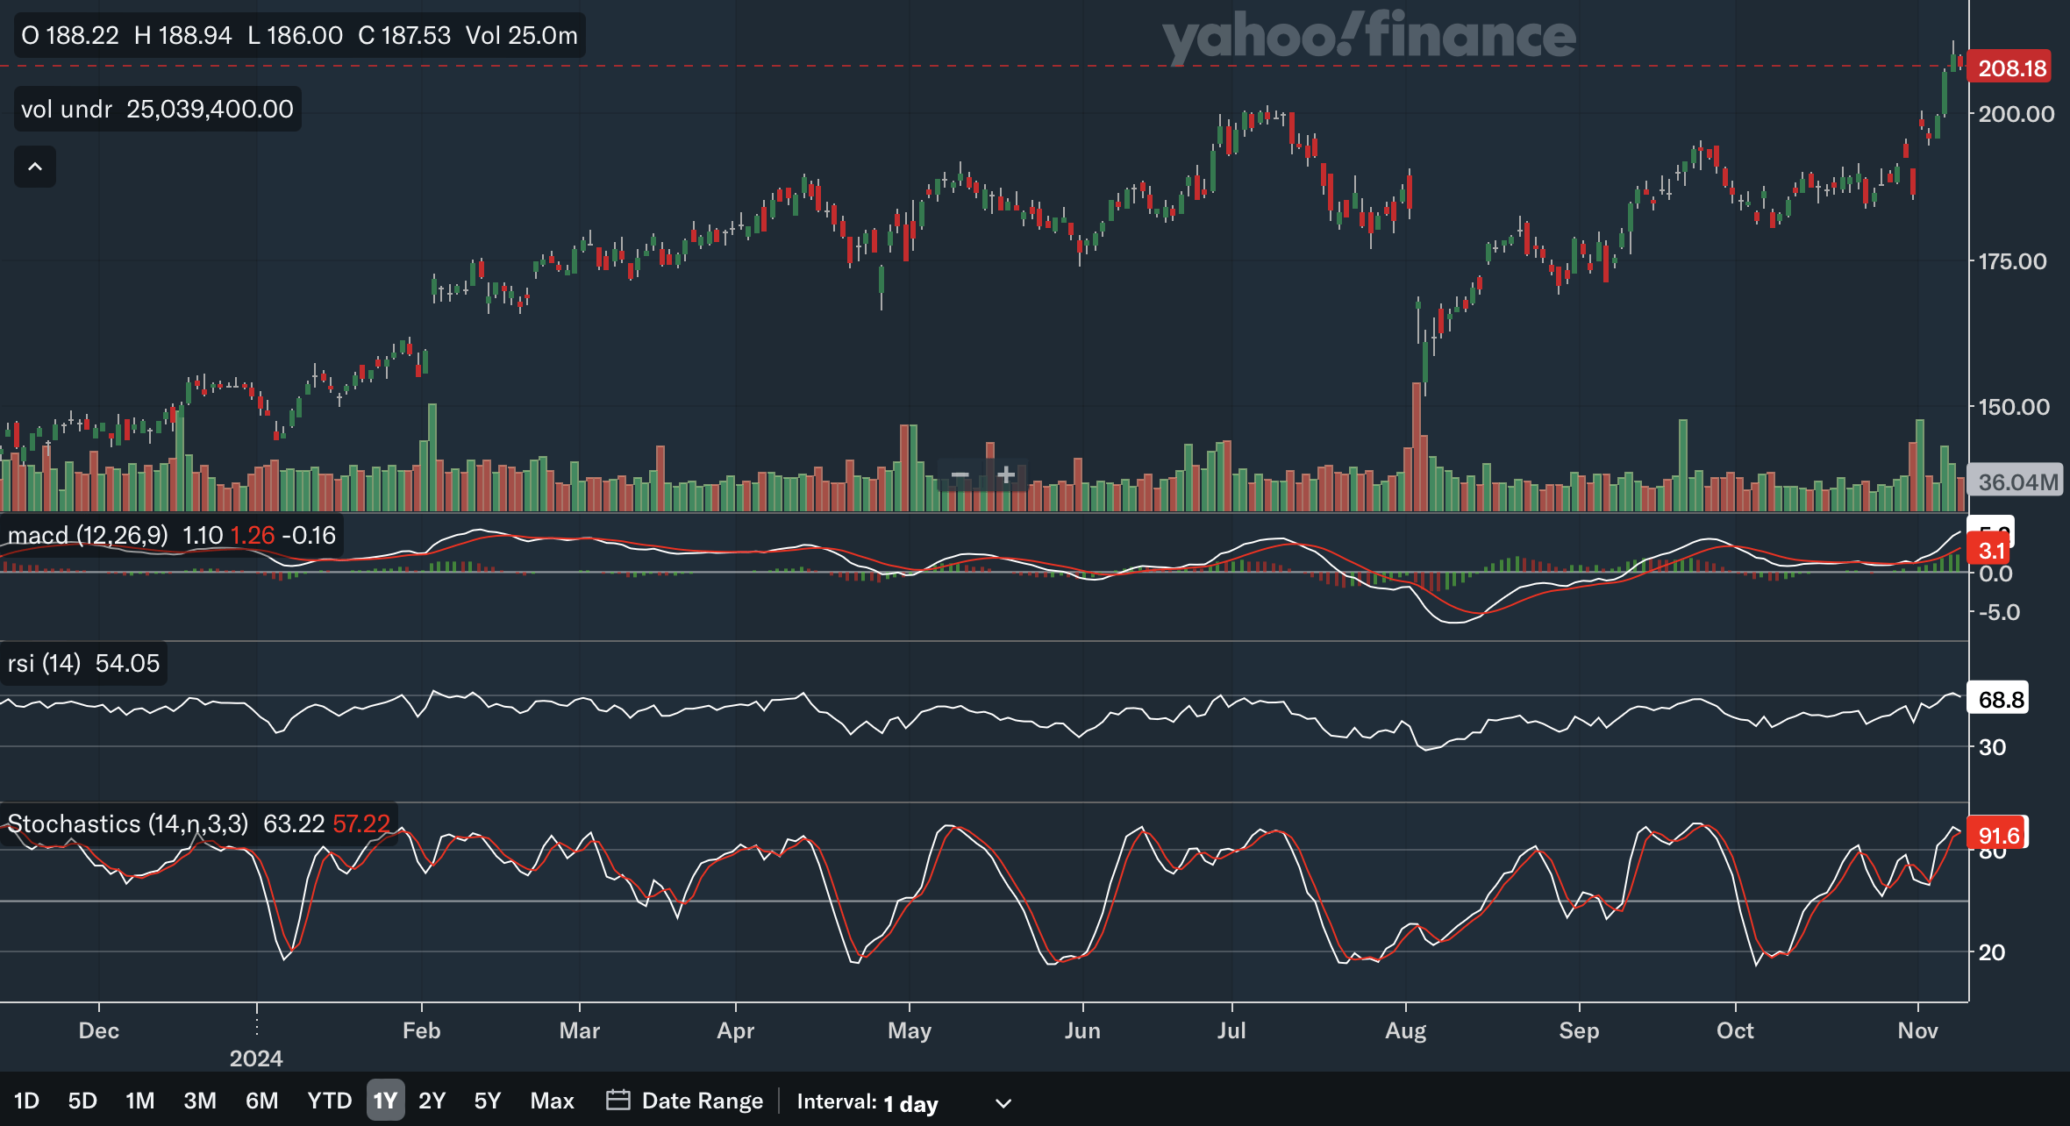Select the 1D time range
The image size is (2070, 1126).
click(26, 1101)
